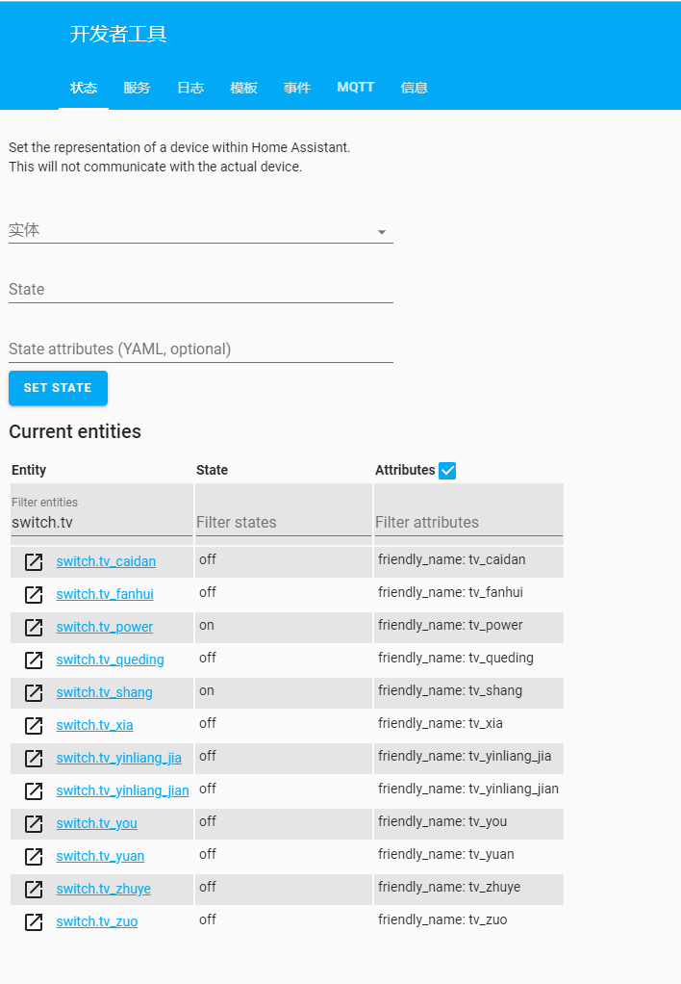Open the switch.tv_fanhui entity link
681x984 pixels.
pos(105,594)
